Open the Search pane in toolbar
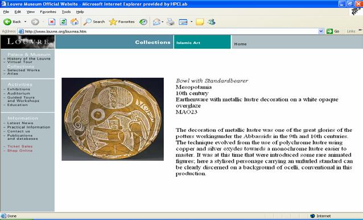 94,22
